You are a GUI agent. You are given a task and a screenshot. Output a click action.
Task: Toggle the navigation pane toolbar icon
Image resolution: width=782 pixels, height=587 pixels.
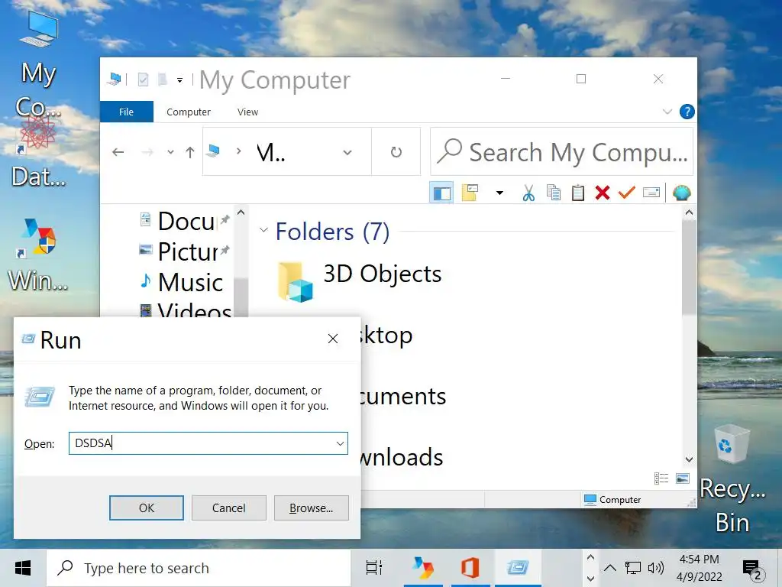[441, 193]
